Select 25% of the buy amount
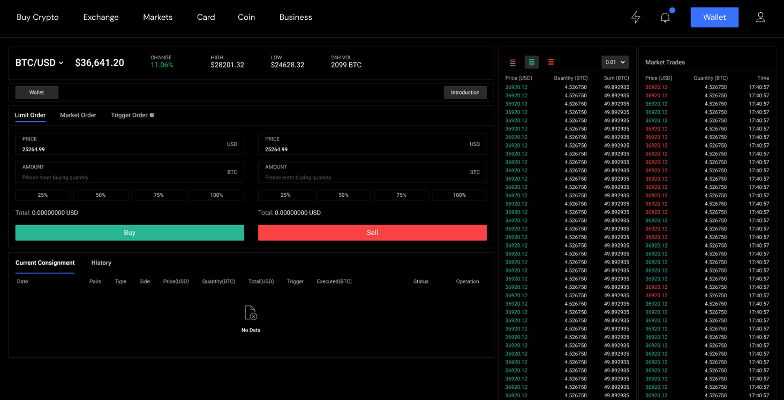This screenshot has height=400, width=784. [x=43, y=195]
